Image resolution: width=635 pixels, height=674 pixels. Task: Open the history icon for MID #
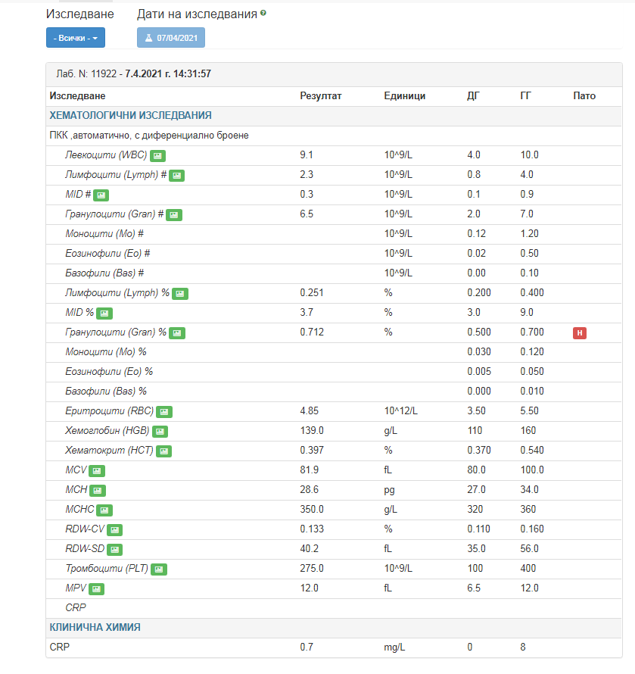click(101, 195)
